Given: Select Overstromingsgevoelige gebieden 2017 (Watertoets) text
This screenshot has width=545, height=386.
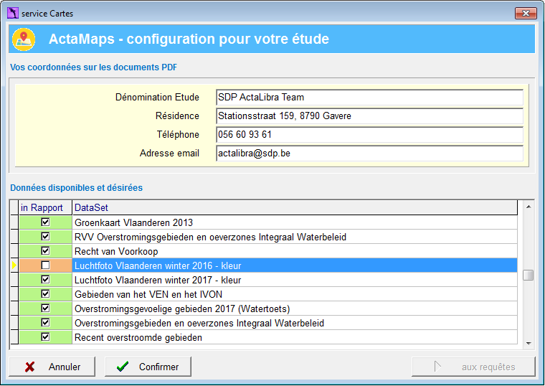Looking at the screenshot, I should [x=182, y=309].
